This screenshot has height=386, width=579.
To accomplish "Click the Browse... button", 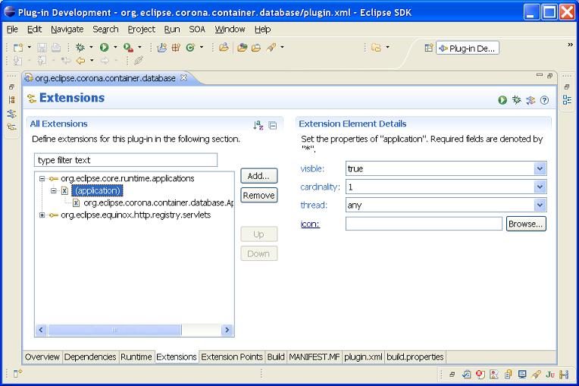I will pyautogui.click(x=526, y=224).
